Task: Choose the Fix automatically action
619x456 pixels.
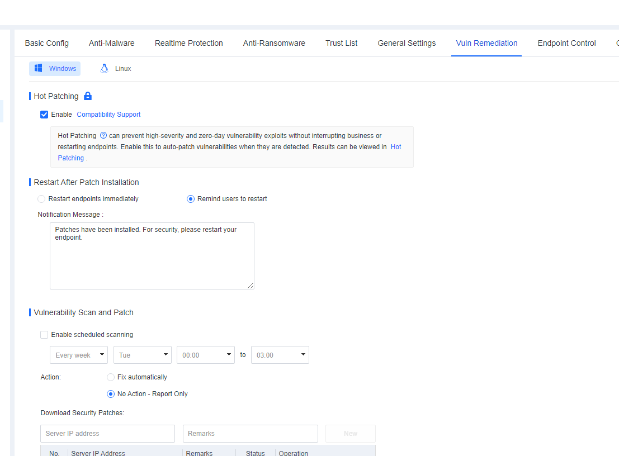Action: point(111,377)
